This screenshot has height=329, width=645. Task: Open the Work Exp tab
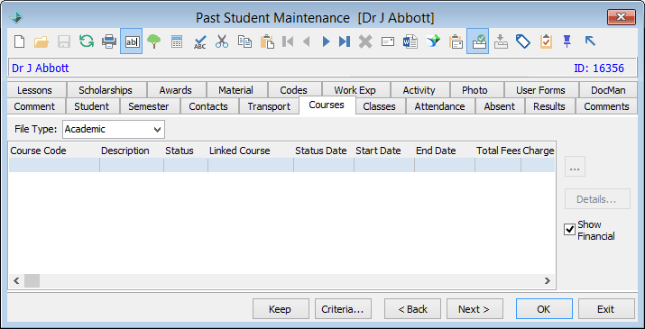coord(355,90)
